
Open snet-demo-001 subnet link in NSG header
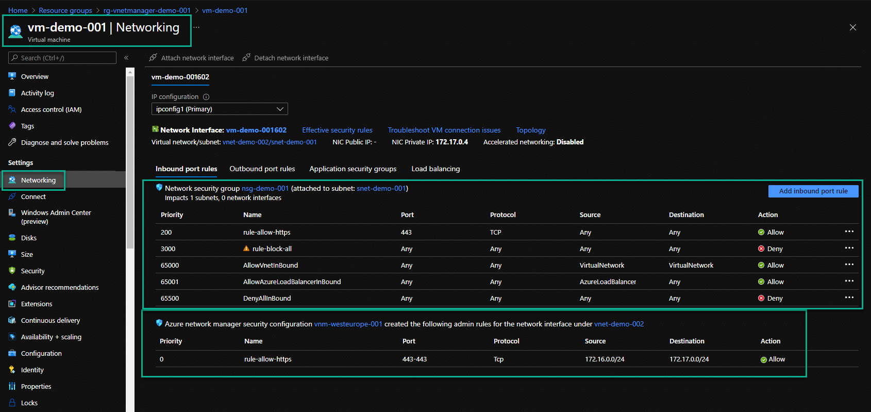click(381, 188)
